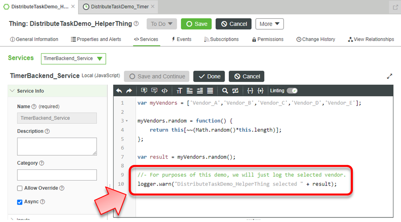Select the DistributeTaskDemo_HelperThing tab
The image size is (401, 222).
pos(39,7)
